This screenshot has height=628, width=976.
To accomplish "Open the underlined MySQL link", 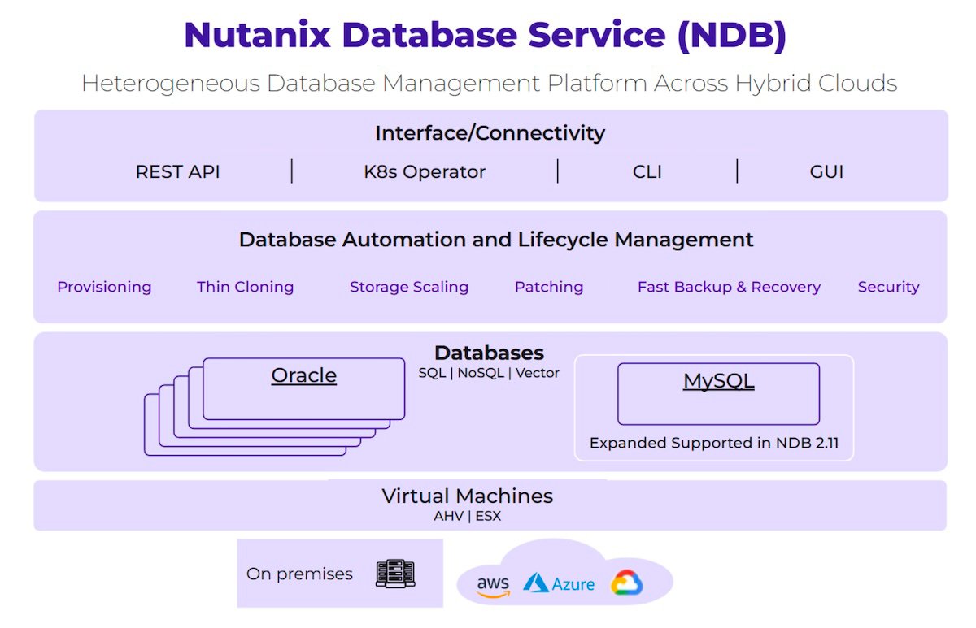I will coord(719,380).
